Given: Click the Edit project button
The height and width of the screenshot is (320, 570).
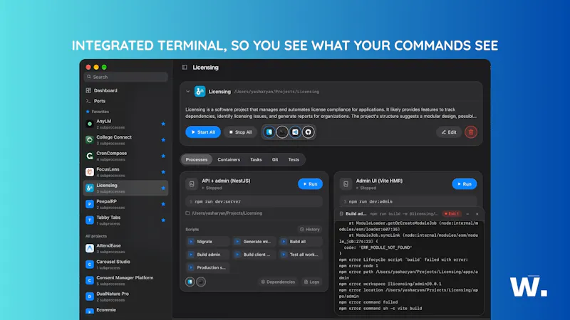Looking at the screenshot, I should 449,132.
